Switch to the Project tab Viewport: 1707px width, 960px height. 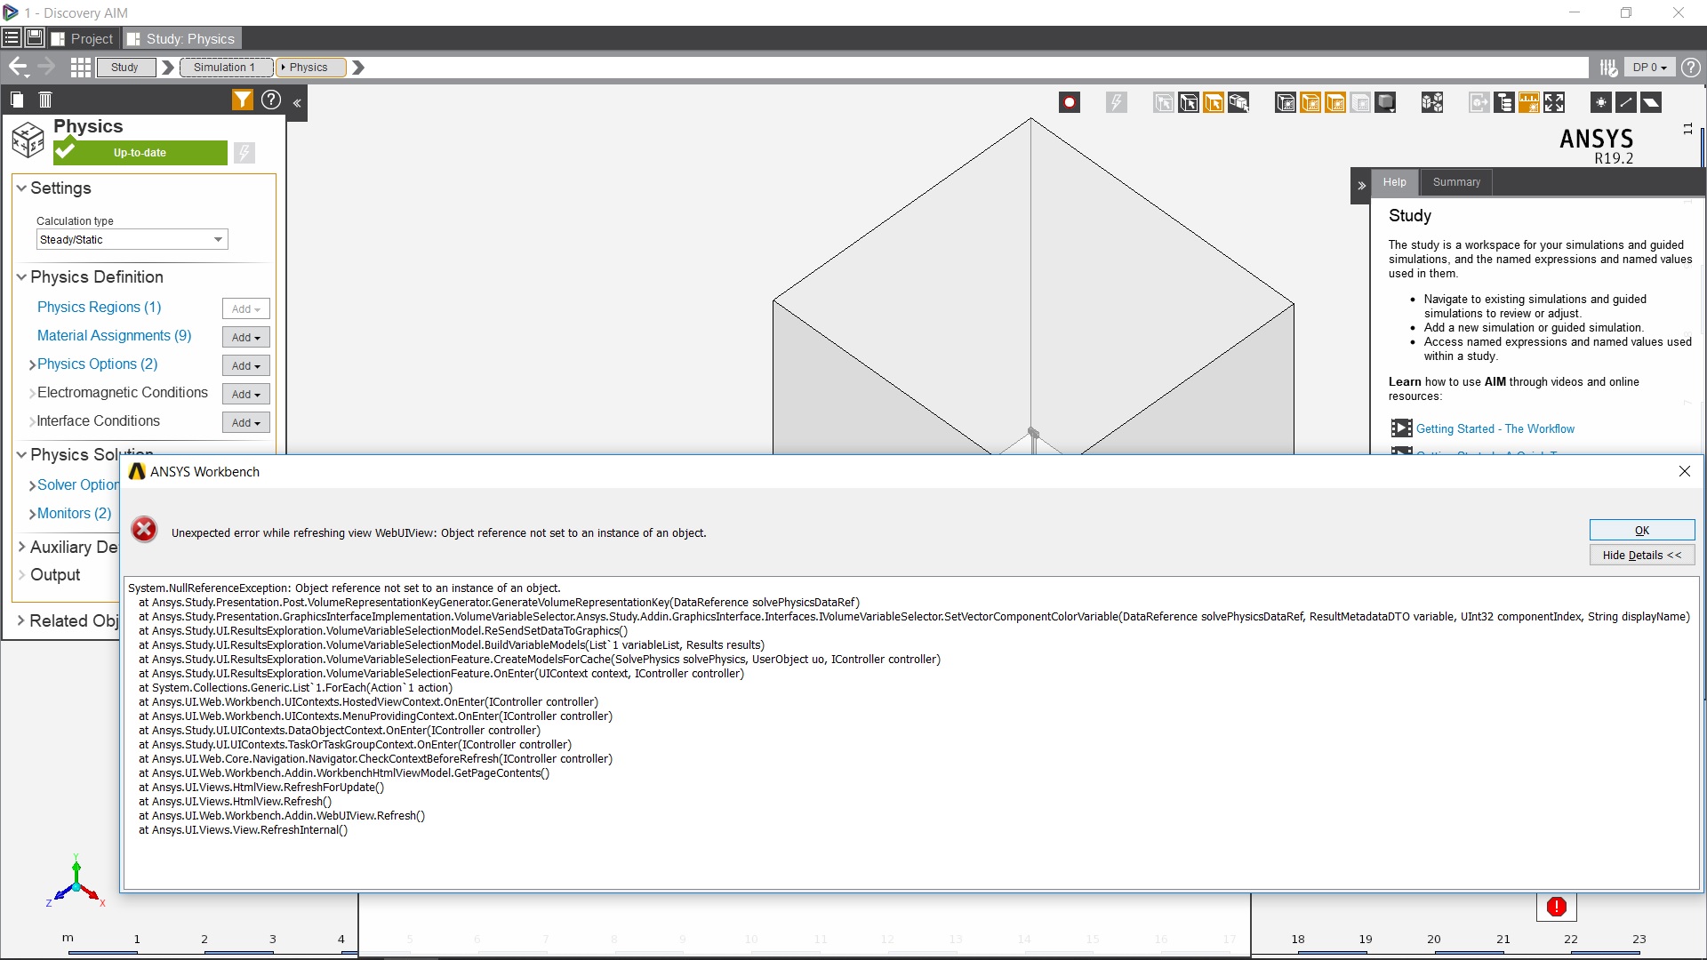point(83,38)
